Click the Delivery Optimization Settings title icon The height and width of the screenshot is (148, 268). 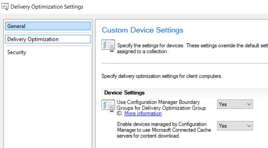[x=5, y=6]
